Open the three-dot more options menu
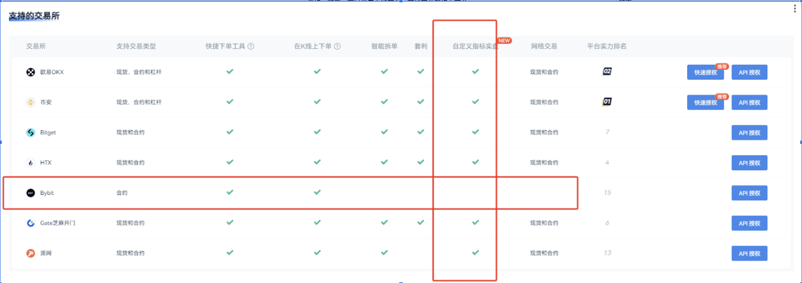This screenshot has height=283, width=802. pyautogui.click(x=795, y=9)
